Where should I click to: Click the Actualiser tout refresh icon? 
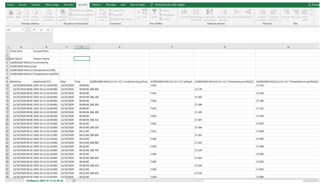[102, 12]
